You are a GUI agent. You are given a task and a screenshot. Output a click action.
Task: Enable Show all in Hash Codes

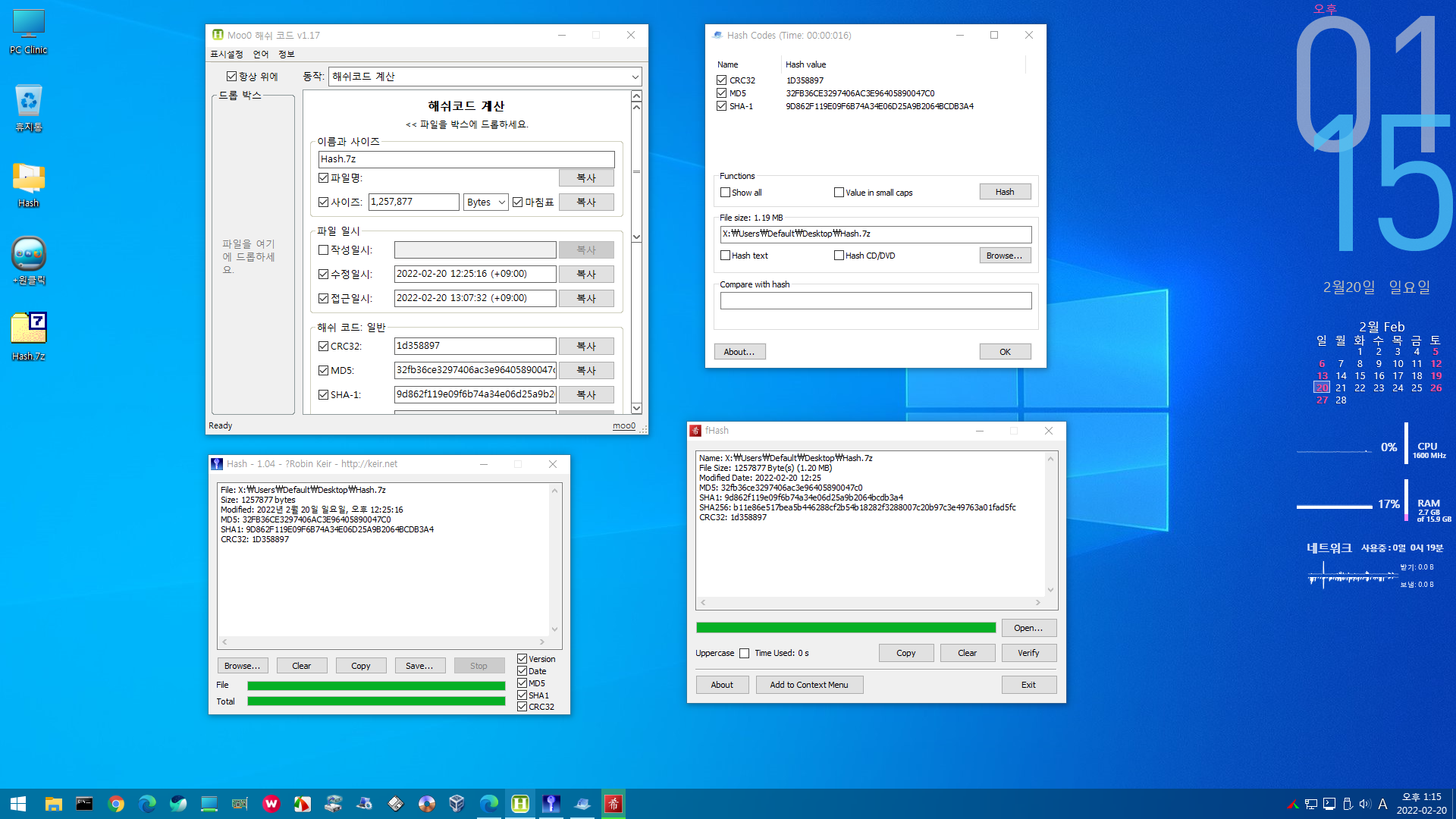point(726,193)
